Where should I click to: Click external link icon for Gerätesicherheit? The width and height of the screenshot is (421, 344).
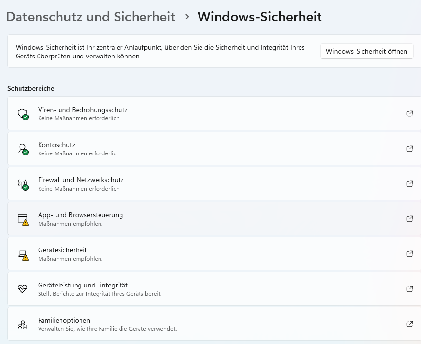[x=410, y=254]
